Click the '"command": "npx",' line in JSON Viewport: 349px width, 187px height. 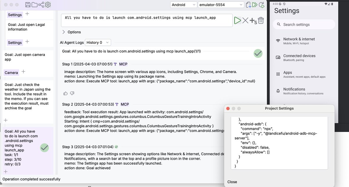click(x=257, y=129)
